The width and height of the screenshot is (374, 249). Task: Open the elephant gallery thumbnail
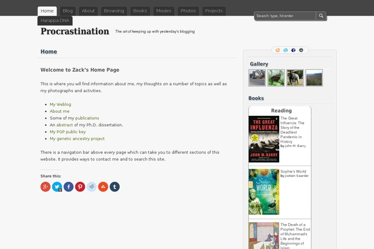point(295,78)
